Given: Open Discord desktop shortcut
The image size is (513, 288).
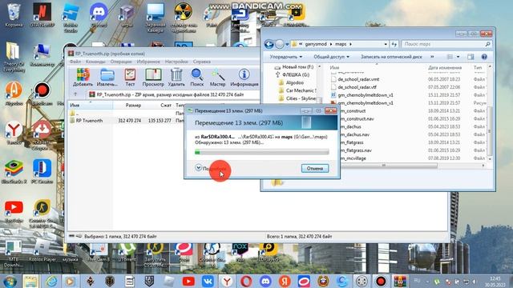Looking at the screenshot, I should (x=99, y=16).
